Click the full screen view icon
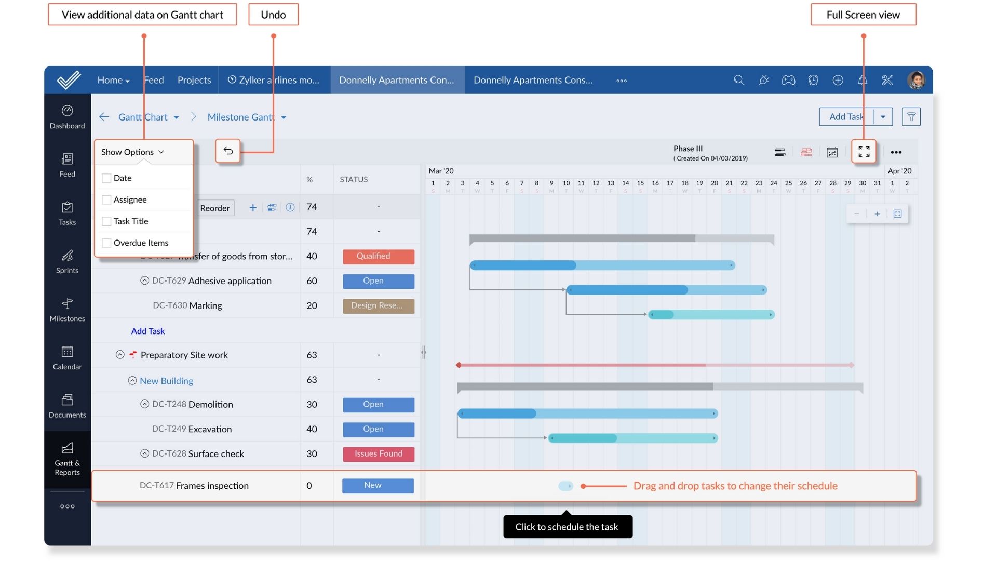The height and width of the screenshot is (561, 997). pos(863,151)
